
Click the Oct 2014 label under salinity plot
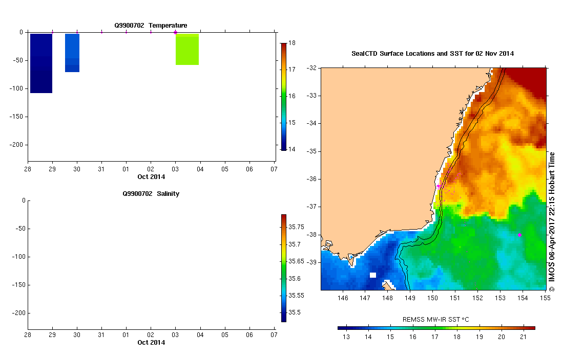click(151, 342)
